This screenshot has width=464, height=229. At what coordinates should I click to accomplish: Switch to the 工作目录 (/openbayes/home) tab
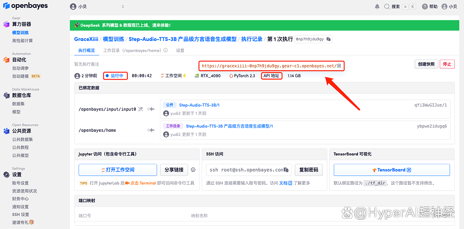pyautogui.click(x=132, y=50)
